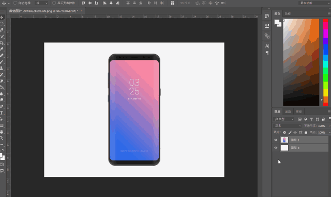Open the workspace switcher dropdown
Image resolution: width=331 pixels, height=197 pixels.
coord(314,3)
